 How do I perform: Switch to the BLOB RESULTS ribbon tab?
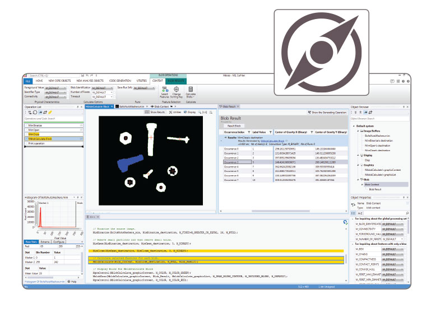176,81
